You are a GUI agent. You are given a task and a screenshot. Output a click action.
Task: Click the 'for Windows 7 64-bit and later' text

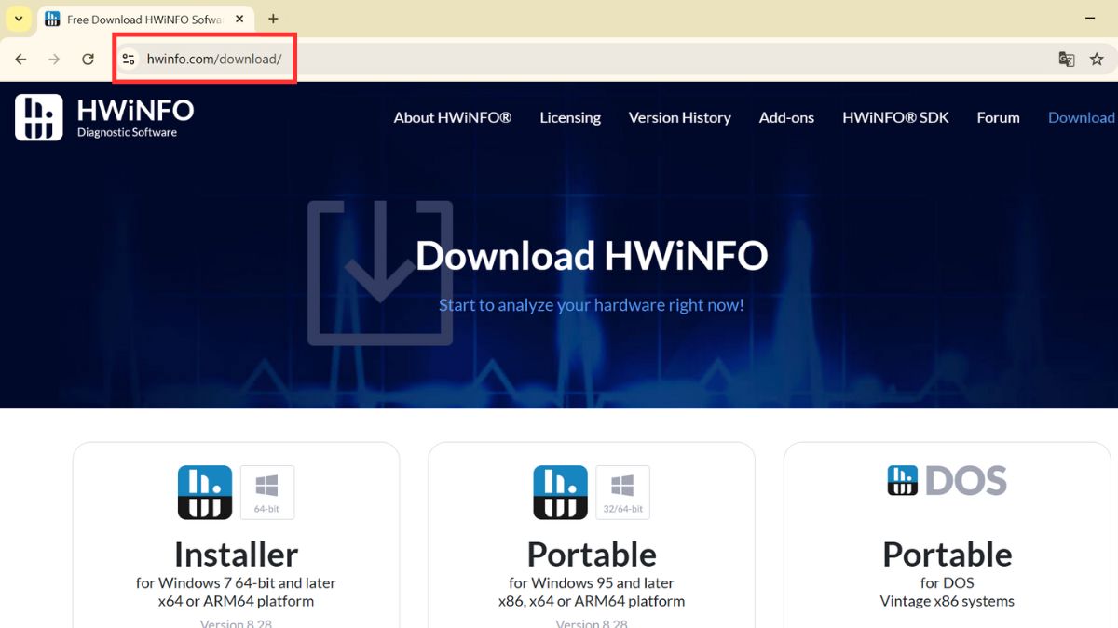coord(236,583)
